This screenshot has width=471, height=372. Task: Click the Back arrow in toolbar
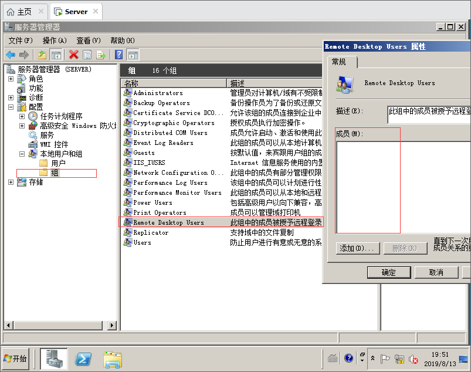point(11,55)
